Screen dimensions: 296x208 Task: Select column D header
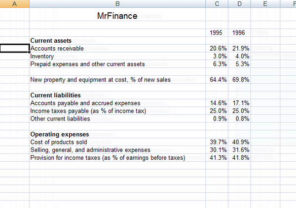pyautogui.click(x=239, y=4)
